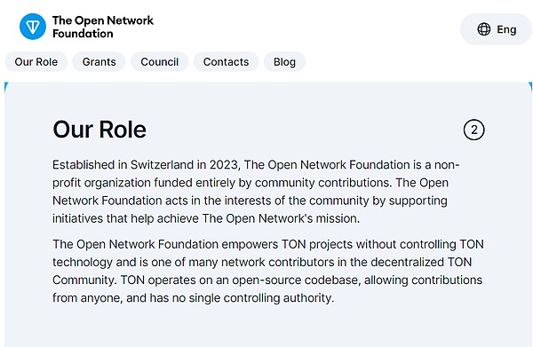Click the globe language icon
This screenshot has height=347, width=533.
(484, 29)
